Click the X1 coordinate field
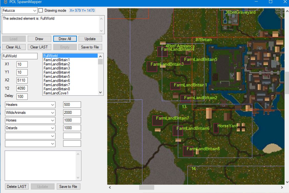 click(22, 64)
